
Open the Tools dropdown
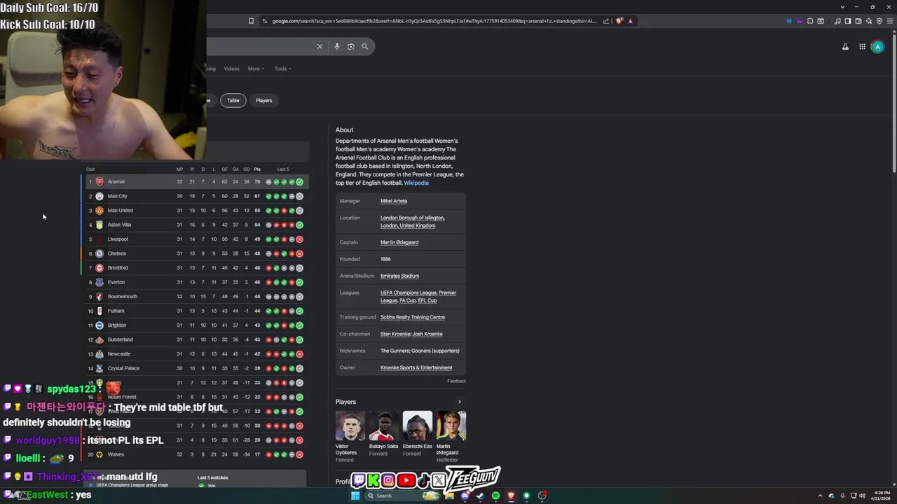pos(282,69)
